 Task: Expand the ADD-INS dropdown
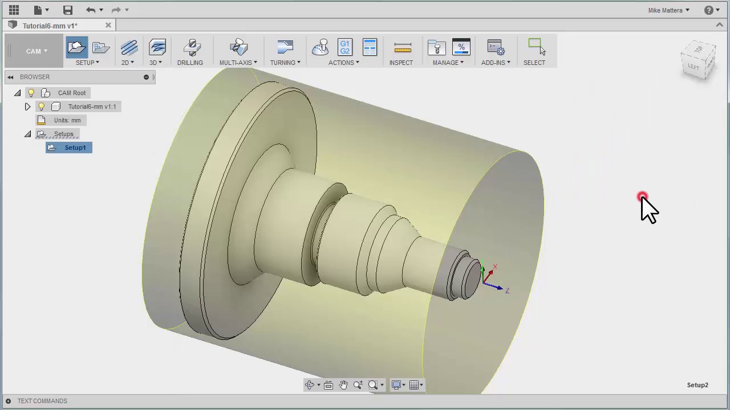pyautogui.click(x=496, y=63)
